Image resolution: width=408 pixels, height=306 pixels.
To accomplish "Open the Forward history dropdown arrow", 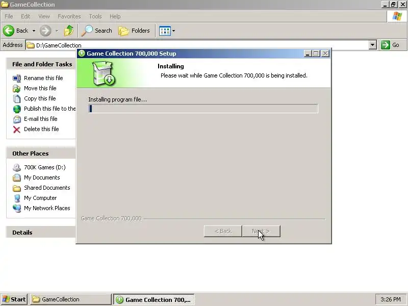I will (x=57, y=31).
